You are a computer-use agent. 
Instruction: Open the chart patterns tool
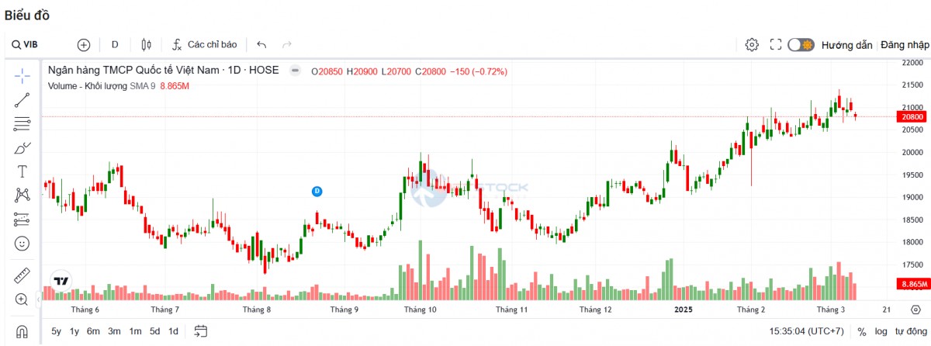pos(22,195)
